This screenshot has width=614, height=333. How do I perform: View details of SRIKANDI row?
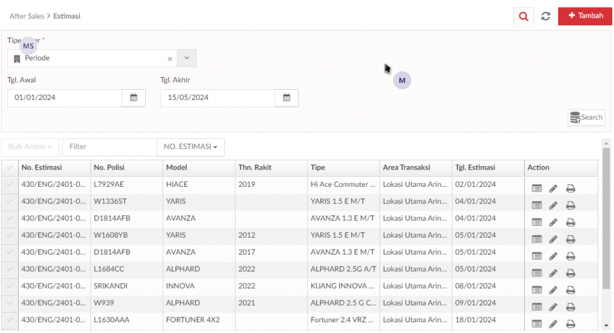point(537,290)
